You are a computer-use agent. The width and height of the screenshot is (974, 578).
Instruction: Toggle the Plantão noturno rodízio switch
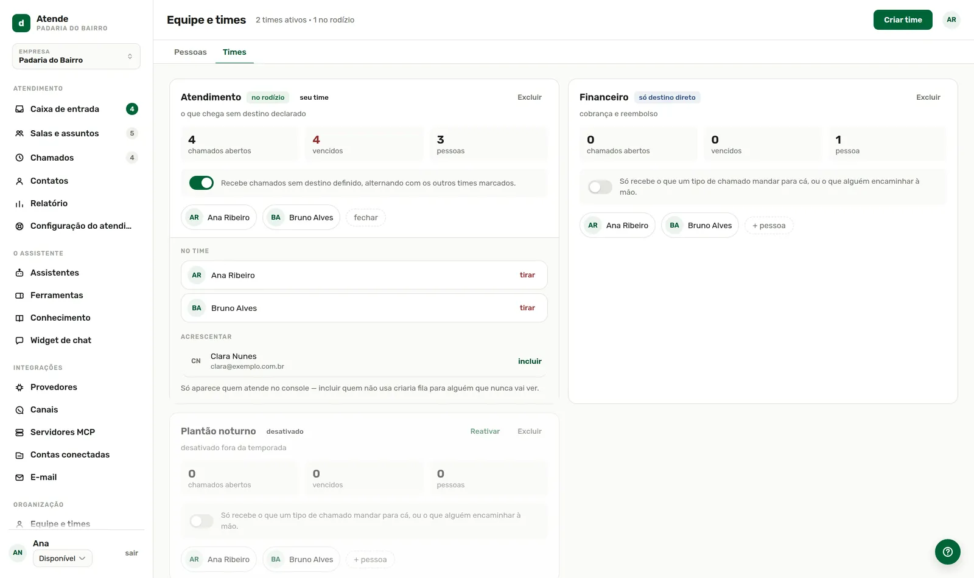pos(201,521)
